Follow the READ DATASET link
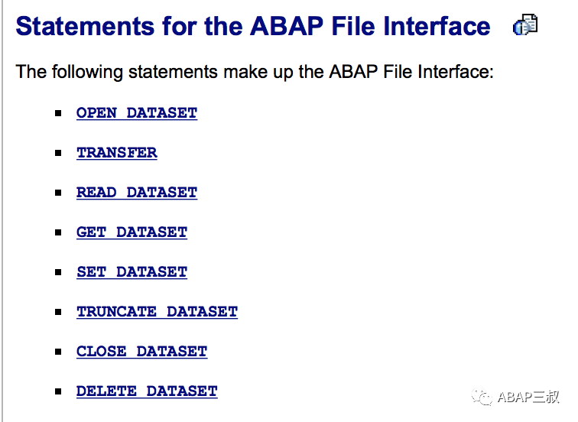The height and width of the screenshot is (422, 578). click(137, 193)
